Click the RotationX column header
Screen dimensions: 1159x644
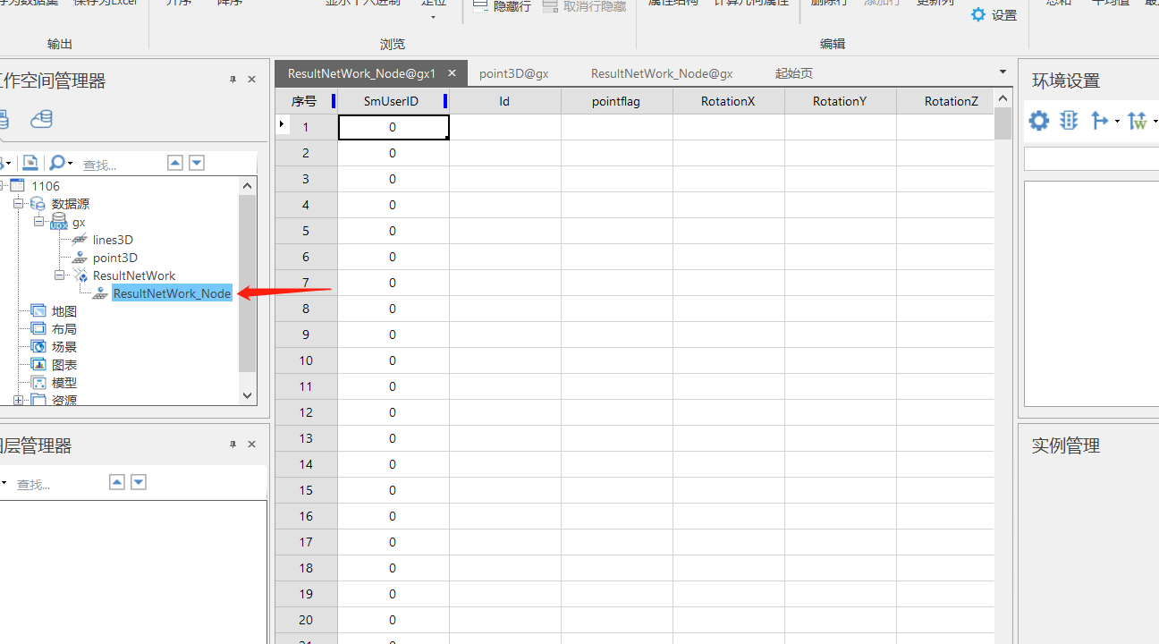(728, 101)
